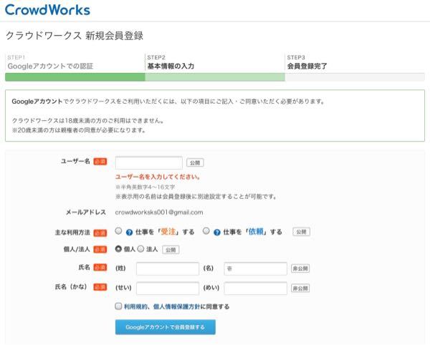Image resolution: width=430 pixels, height=345 pixels.
Task: Click 公開 badge beside username field
Action: (195, 162)
